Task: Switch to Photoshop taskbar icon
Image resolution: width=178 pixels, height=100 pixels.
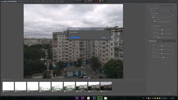Action: click(100, 98)
